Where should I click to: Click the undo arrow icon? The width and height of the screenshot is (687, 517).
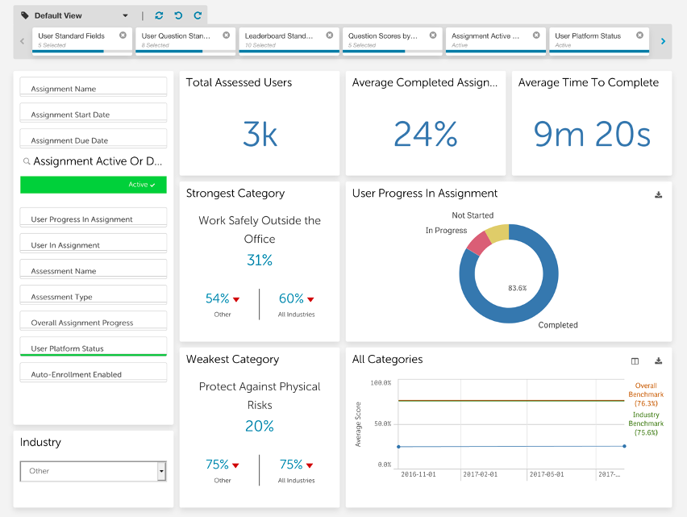[178, 16]
